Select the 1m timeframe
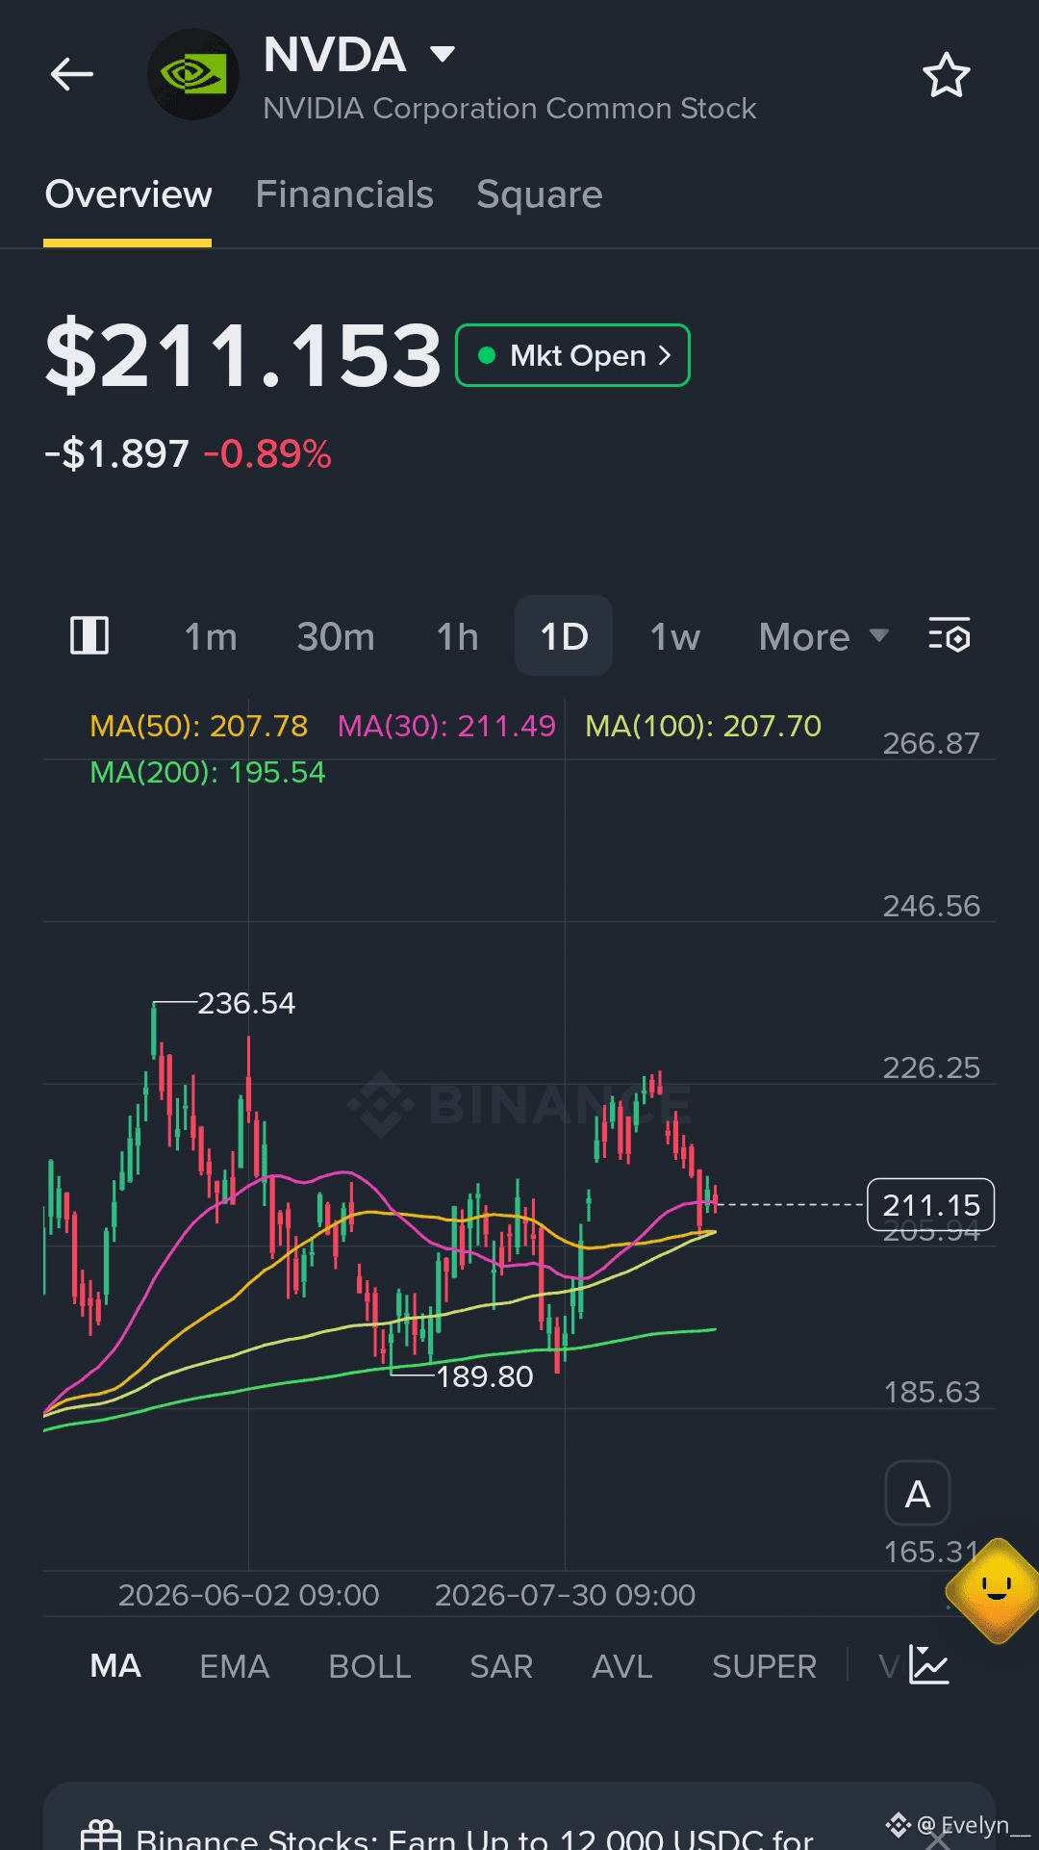Image resolution: width=1039 pixels, height=1850 pixels. click(211, 636)
